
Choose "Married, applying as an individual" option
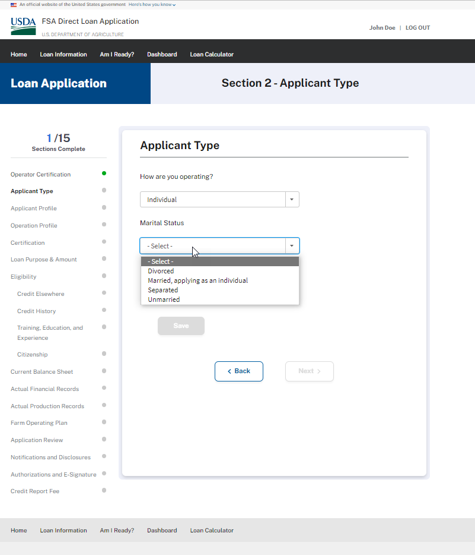[x=197, y=280]
